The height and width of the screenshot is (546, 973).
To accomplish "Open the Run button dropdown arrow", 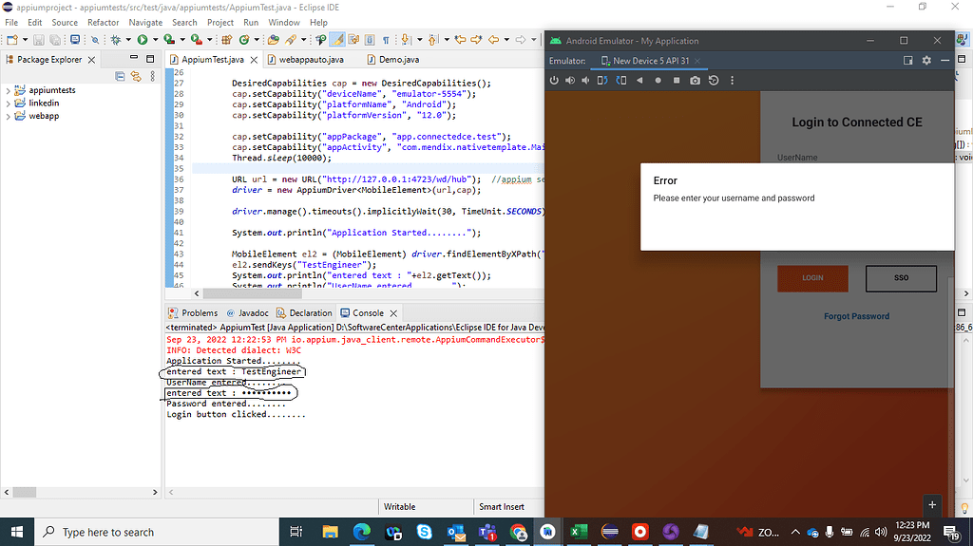I will tap(154, 40).
